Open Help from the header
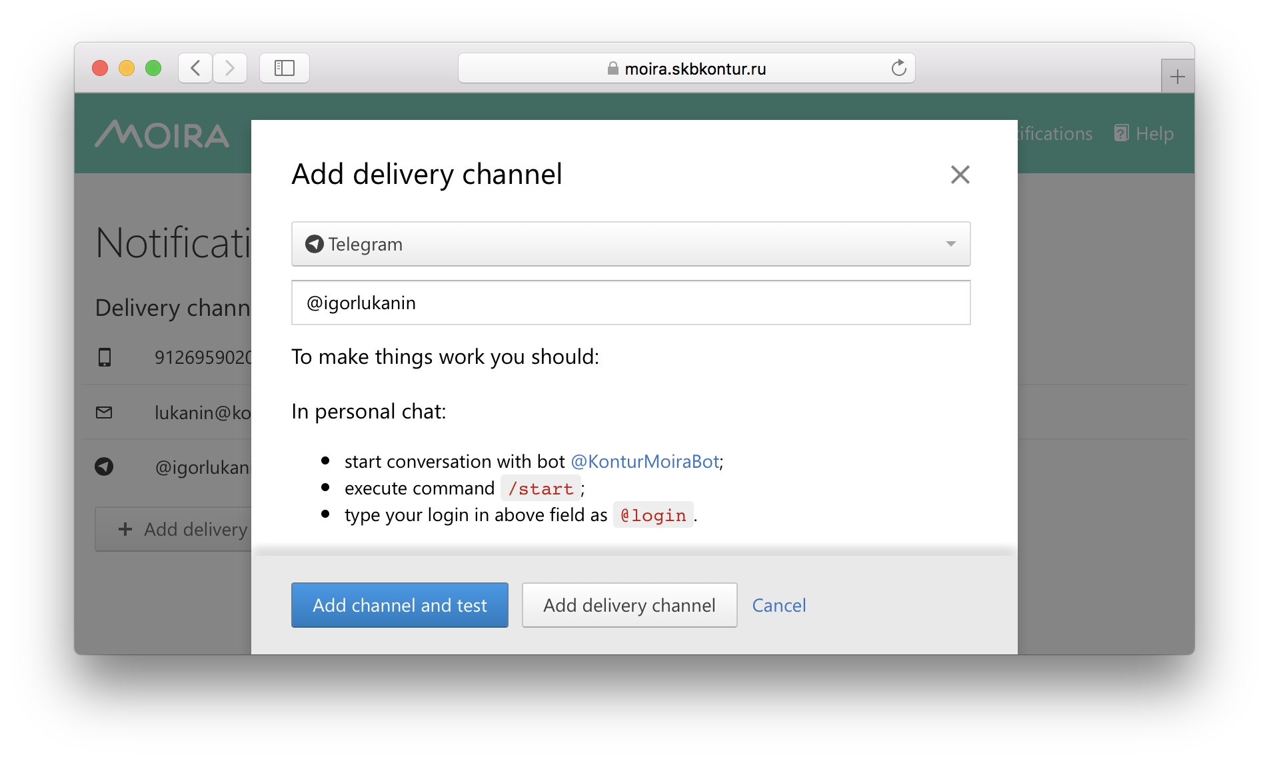 click(1144, 134)
